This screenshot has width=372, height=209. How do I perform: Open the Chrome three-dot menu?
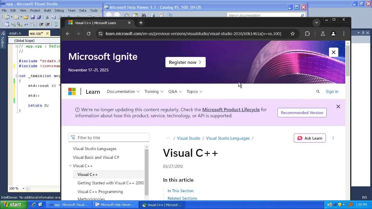pos(344,34)
